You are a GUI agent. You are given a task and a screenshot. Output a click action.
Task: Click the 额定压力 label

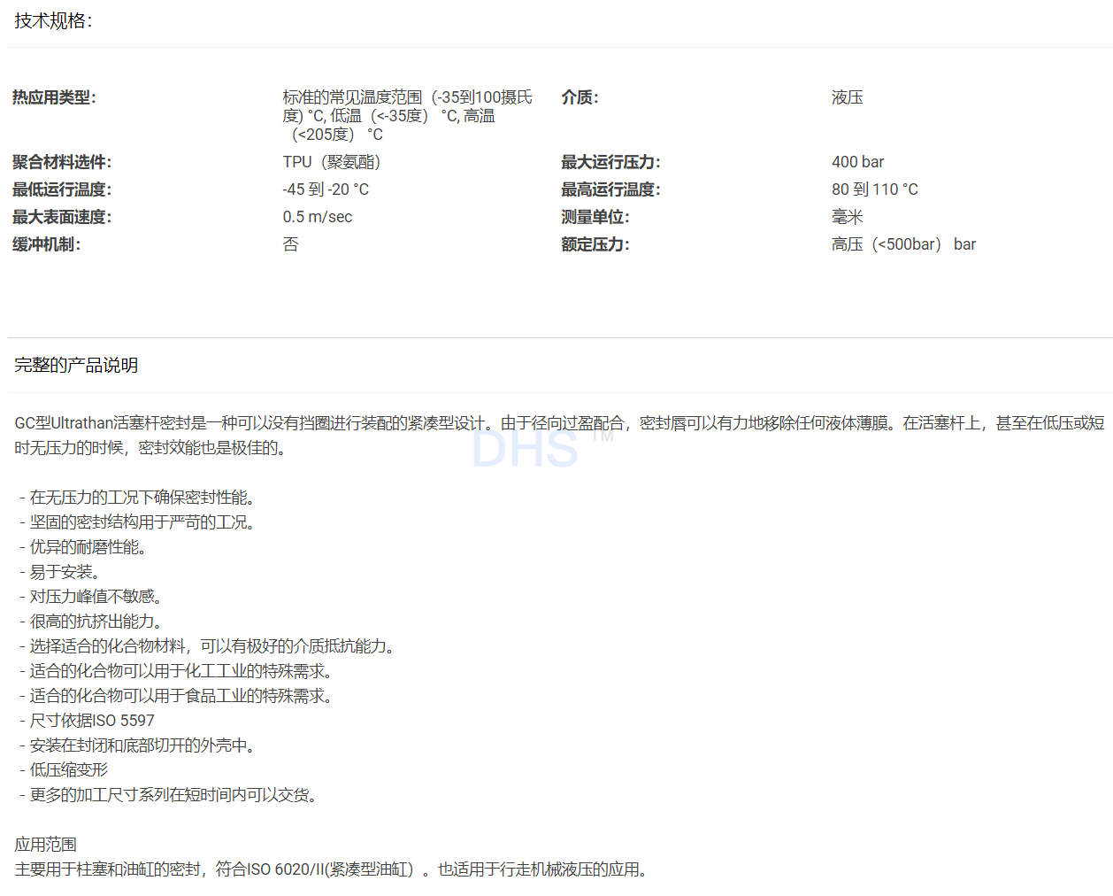point(595,244)
